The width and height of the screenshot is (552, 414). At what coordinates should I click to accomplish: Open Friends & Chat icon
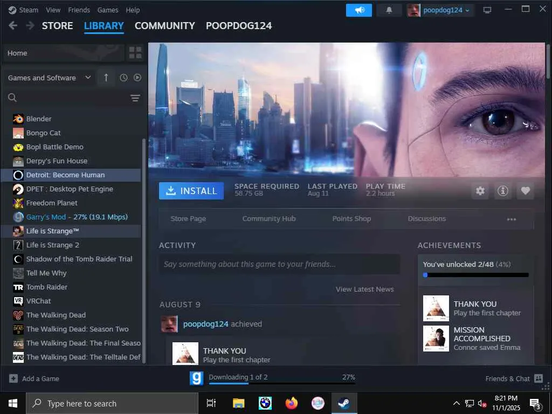[x=539, y=378]
